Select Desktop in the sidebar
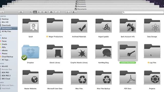This screenshot has width=164, height=92. point(5,19)
